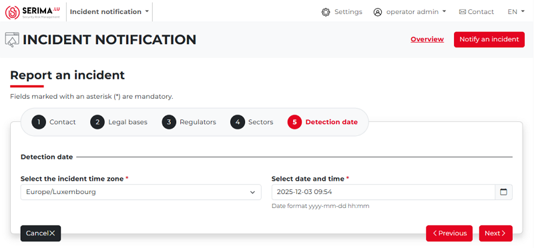Click the Settings label in header
Image resolution: width=534 pixels, height=248 pixels.
(x=348, y=12)
